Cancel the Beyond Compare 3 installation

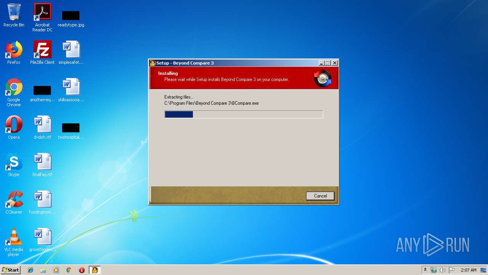(320, 196)
